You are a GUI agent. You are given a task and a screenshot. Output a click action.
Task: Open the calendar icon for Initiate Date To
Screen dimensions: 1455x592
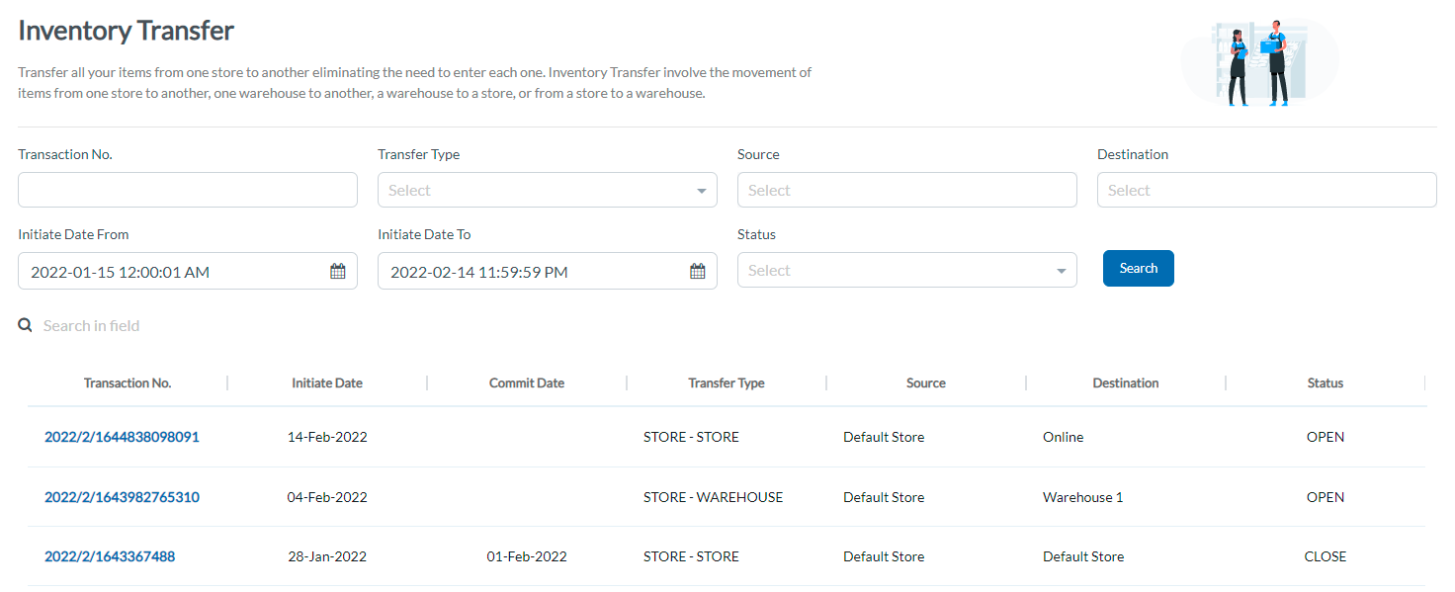click(697, 270)
